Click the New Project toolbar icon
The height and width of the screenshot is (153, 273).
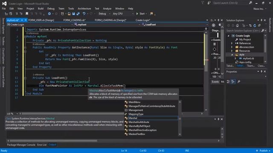tap(62, 14)
